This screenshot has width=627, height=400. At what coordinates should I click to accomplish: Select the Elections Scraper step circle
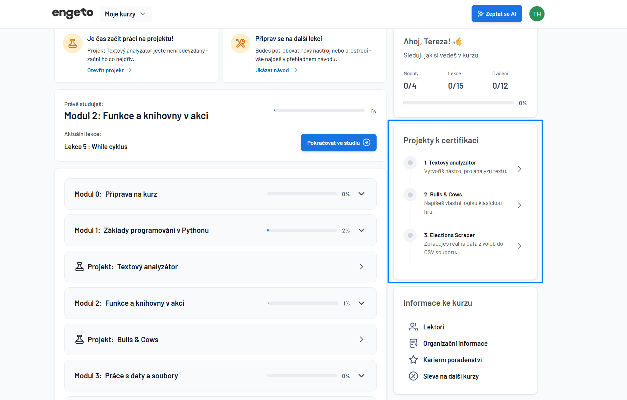410,235
